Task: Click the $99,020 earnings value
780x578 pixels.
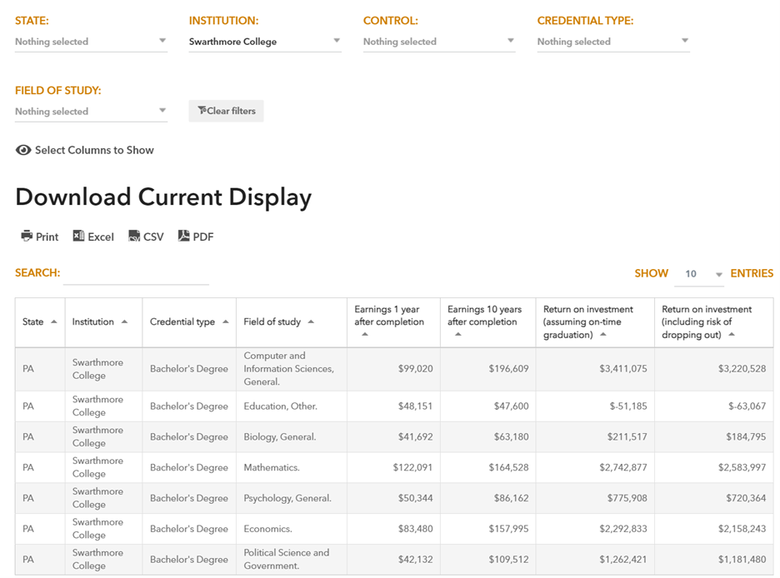Action: pos(415,369)
